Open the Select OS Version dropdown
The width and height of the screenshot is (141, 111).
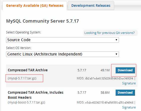click(62, 54)
